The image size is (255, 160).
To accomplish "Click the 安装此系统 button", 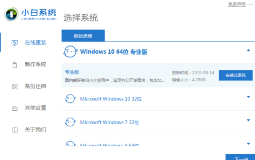I will 236,75.
